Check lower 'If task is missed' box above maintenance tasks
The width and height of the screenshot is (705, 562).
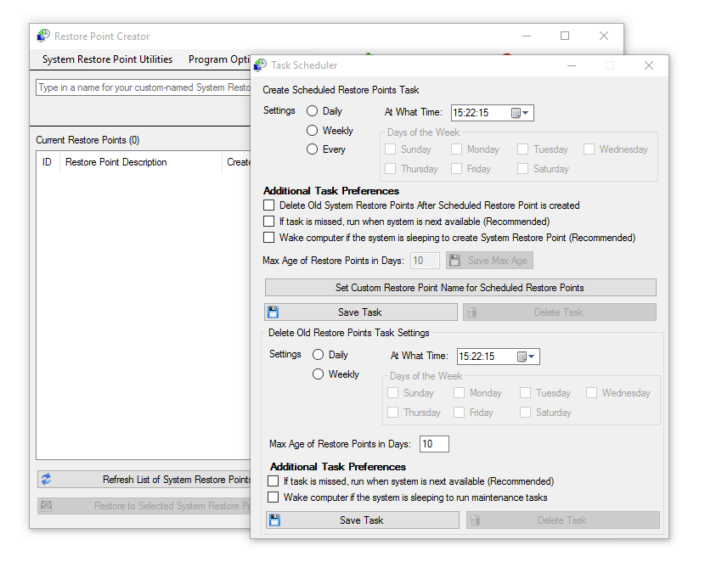click(273, 481)
